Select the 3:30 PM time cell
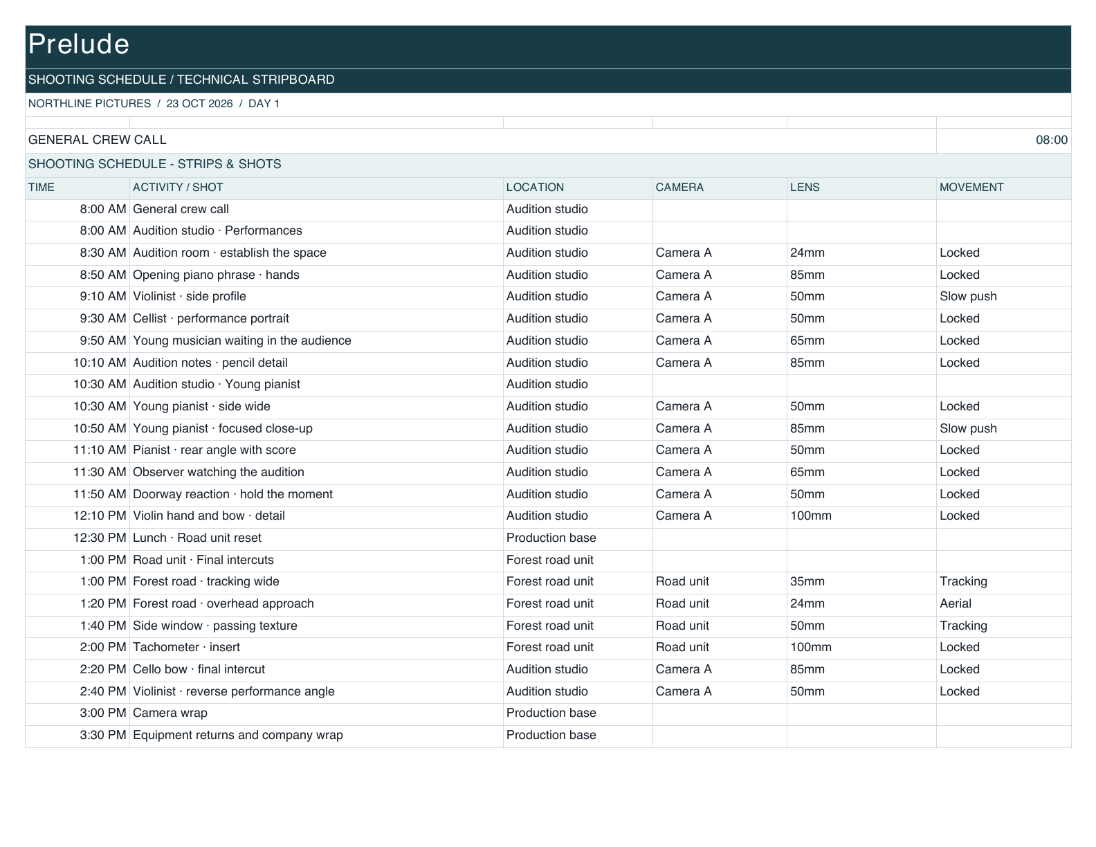This screenshot has height=847, width=1096. click(x=77, y=736)
